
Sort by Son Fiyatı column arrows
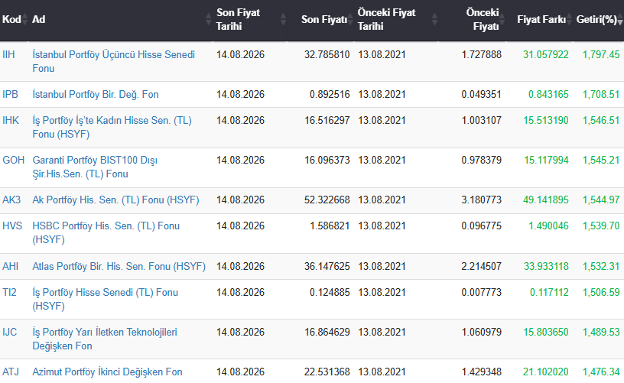350,19
